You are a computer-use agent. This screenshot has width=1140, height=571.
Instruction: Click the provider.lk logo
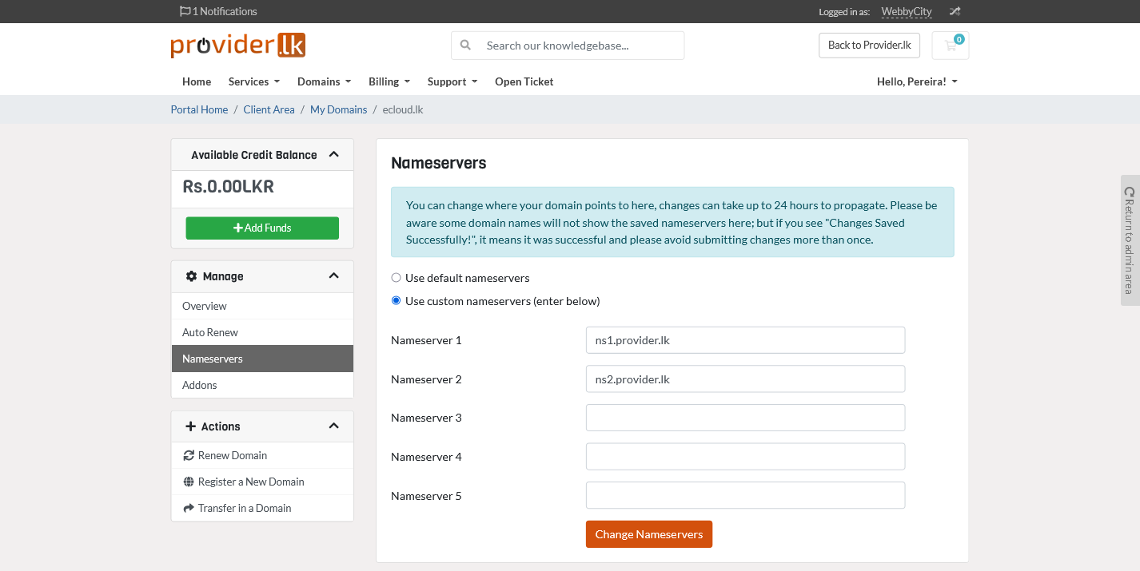[237, 46]
